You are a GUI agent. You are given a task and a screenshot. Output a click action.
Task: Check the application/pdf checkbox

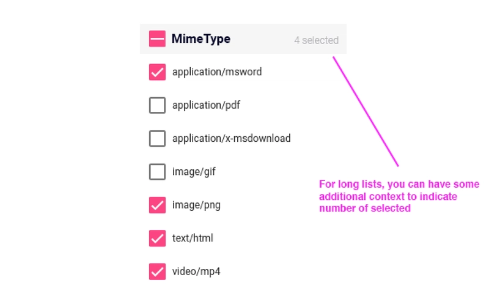(157, 105)
